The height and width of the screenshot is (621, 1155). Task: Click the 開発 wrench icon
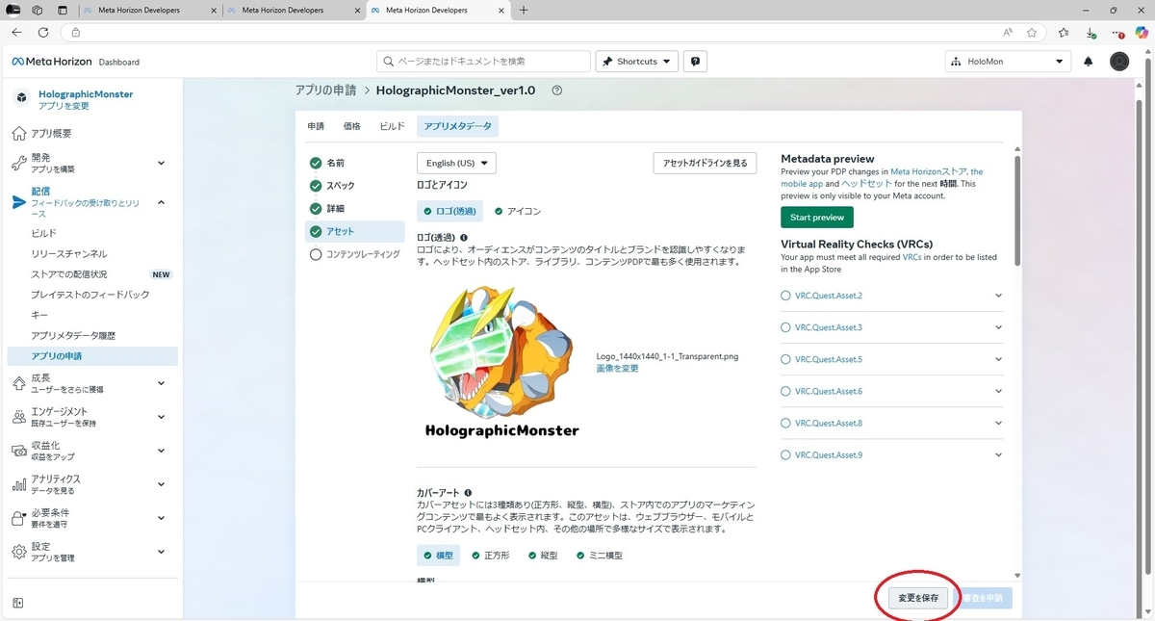19,163
